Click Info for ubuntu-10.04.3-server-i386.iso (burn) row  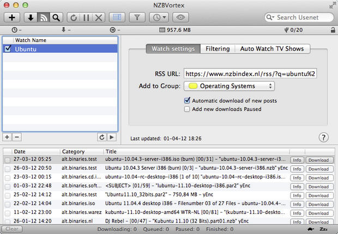tap(297, 160)
